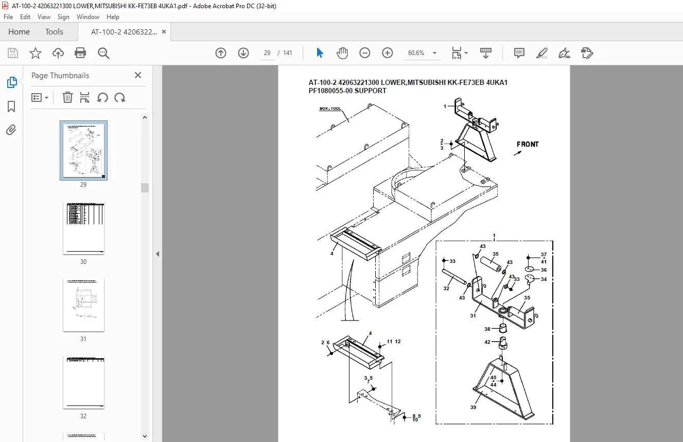
Task: Open the Sign menu
Action: 63,17
